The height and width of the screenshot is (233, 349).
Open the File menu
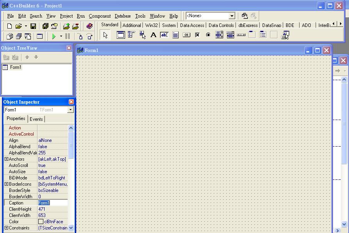pos(11,16)
